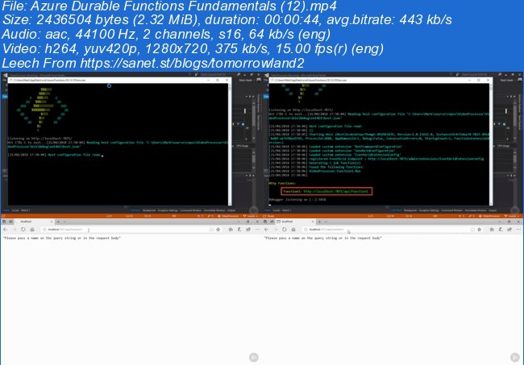Click set tabs aside icon in right frame
The width and height of the screenshot is (524, 365).
[x=272, y=222]
